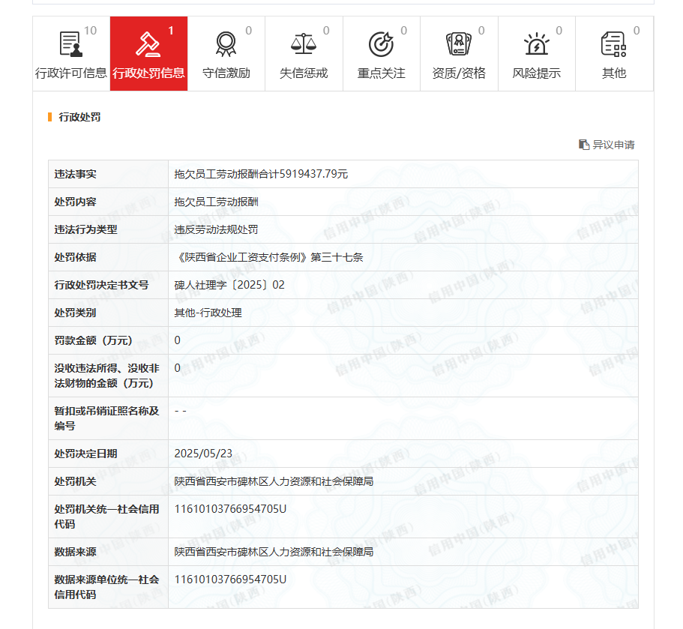The width and height of the screenshot is (683, 629).
Task: Click the 失信惩戒 scales icon
Action: pyautogui.click(x=304, y=43)
